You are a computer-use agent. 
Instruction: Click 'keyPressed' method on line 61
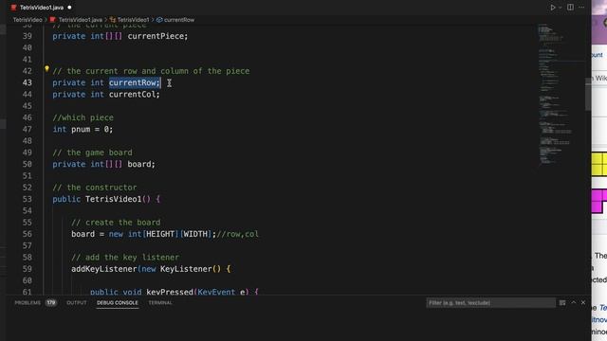(x=170, y=292)
